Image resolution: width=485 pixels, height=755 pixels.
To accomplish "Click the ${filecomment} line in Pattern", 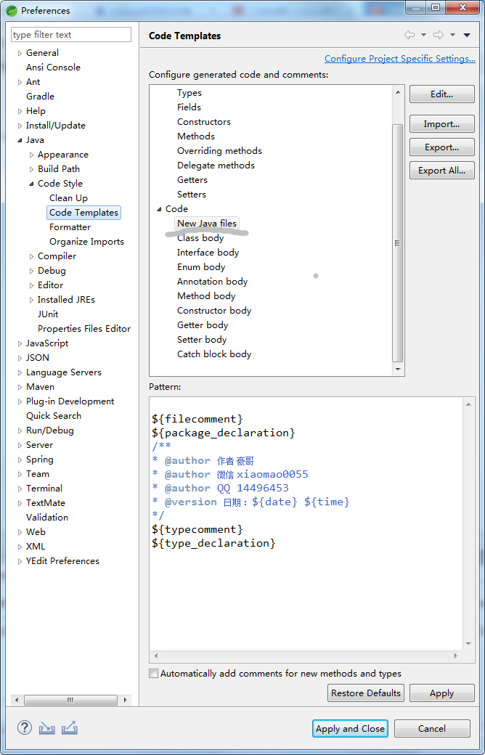I will click(x=197, y=419).
